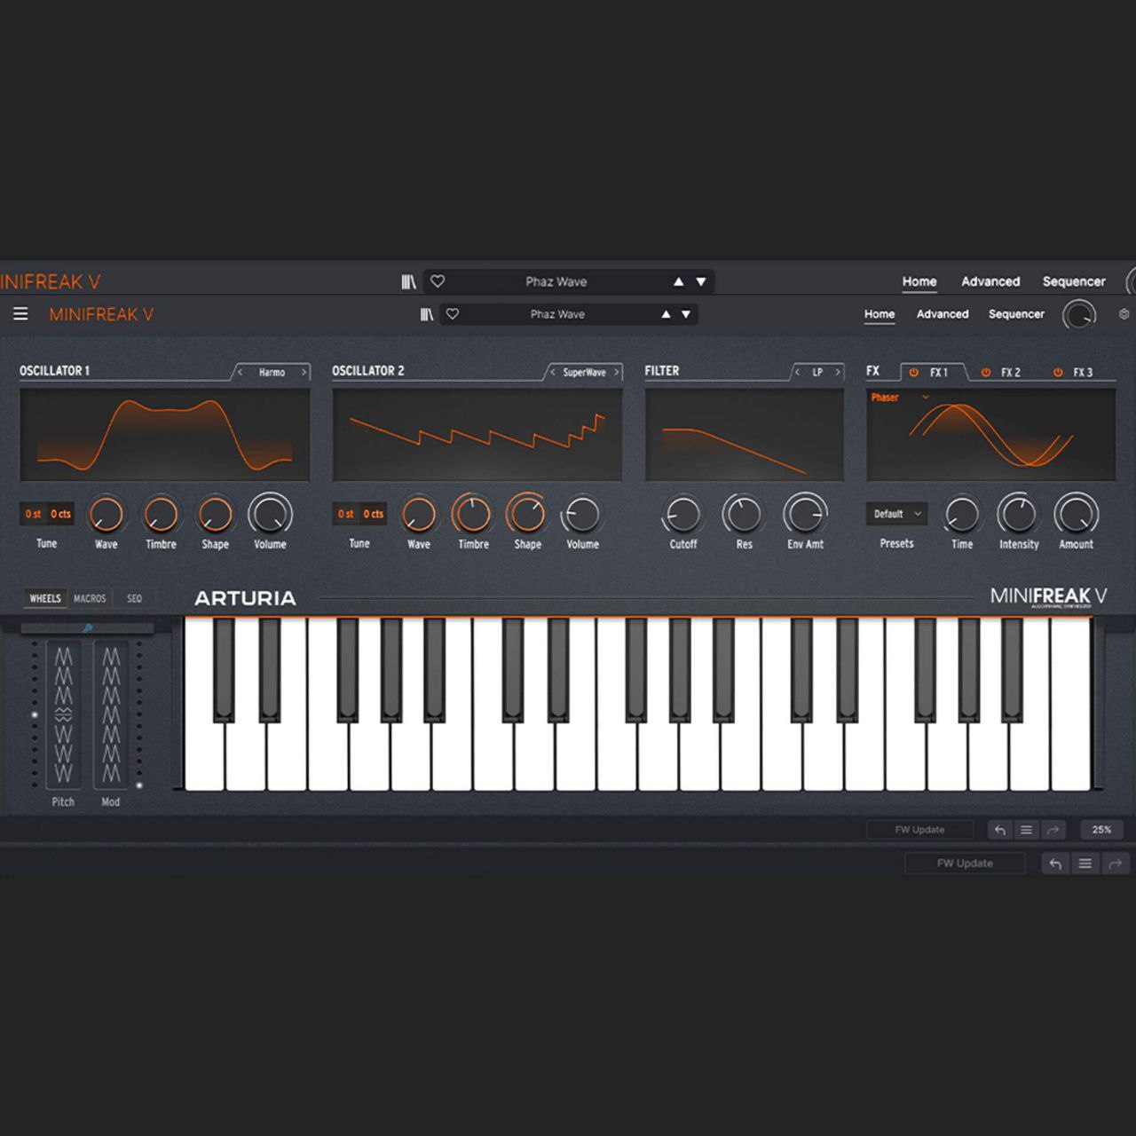
Task: Show the MACROS panel tab
Action: point(90,599)
